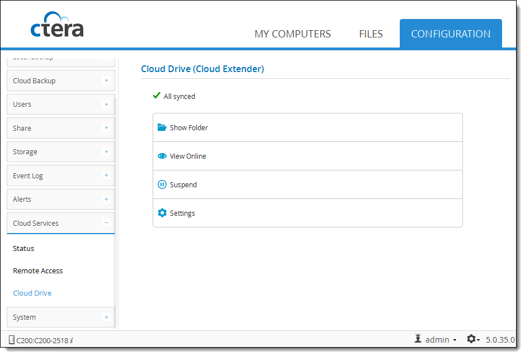This screenshot has width=525, height=356.
Task: Click the C200:C200-2518 device name
Action: click(x=42, y=340)
